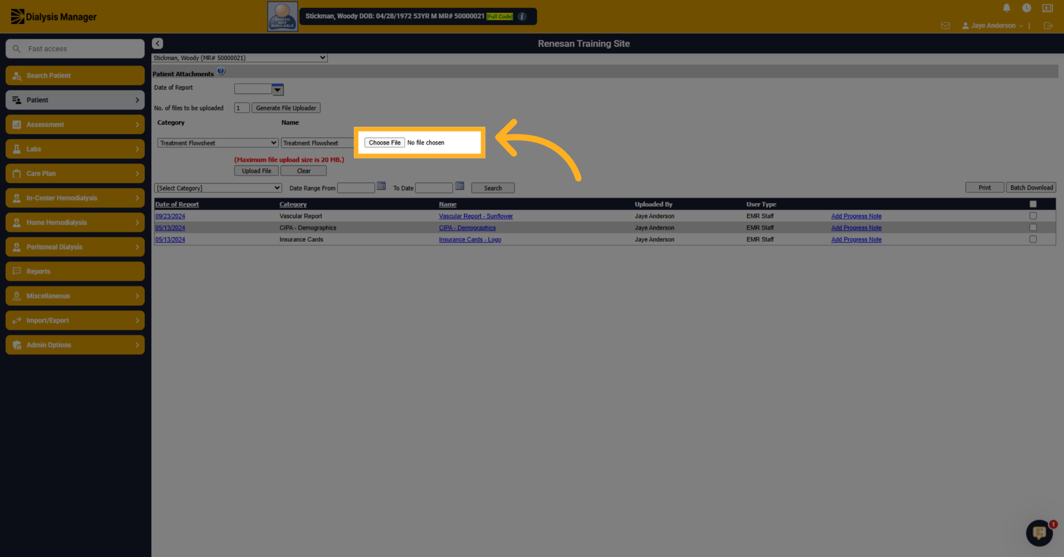The image size is (1064, 557).
Task: Expand the Assessment sidebar menu
Action: pos(75,125)
